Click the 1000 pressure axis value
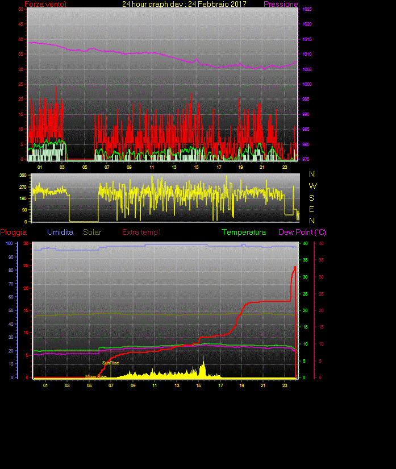The width and height of the screenshot is (396, 469). coord(307,84)
